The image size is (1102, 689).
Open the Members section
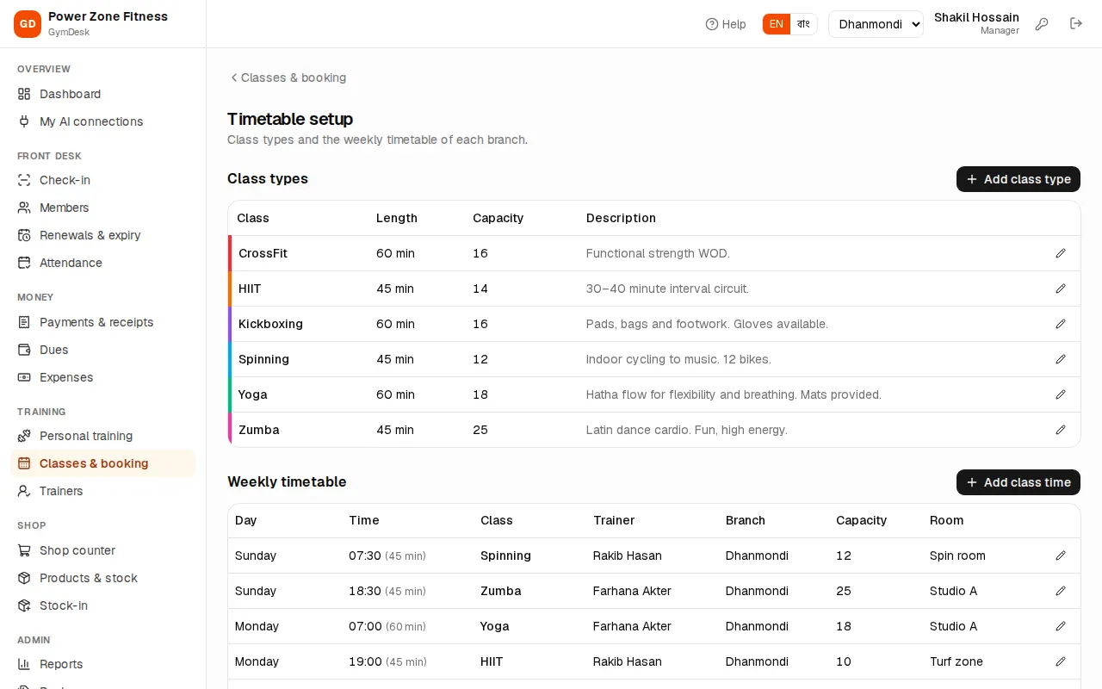coord(103,208)
